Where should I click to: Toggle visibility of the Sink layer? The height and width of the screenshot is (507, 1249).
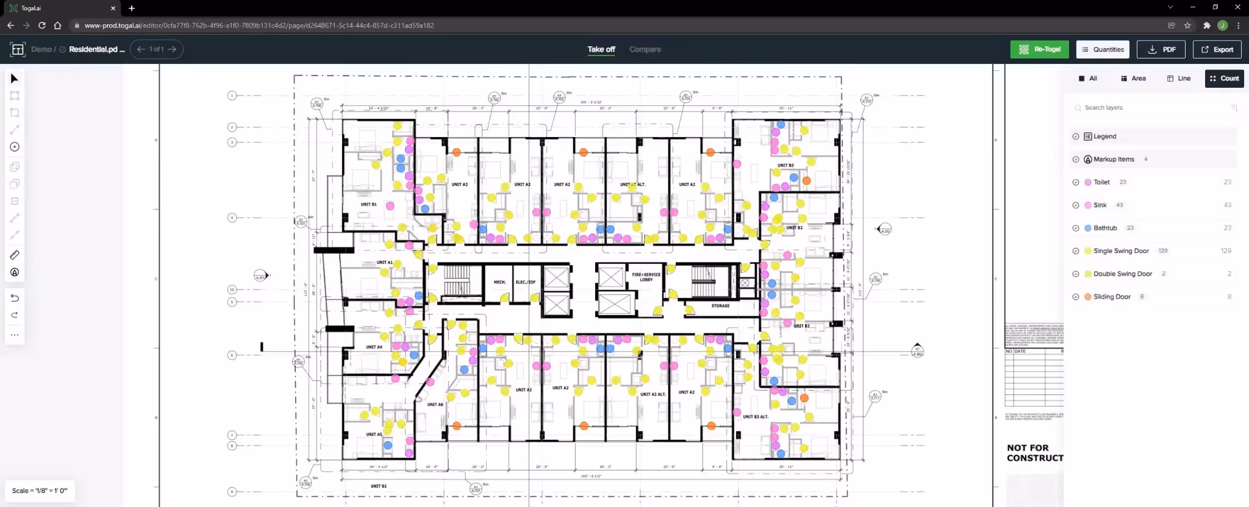(1076, 205)
